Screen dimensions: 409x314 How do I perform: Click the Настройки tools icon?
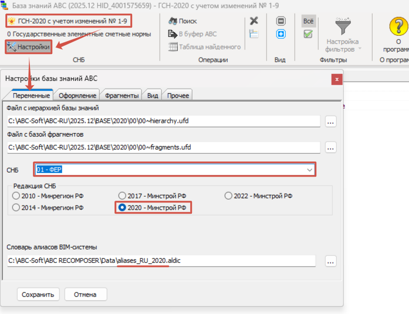(12, 47)
